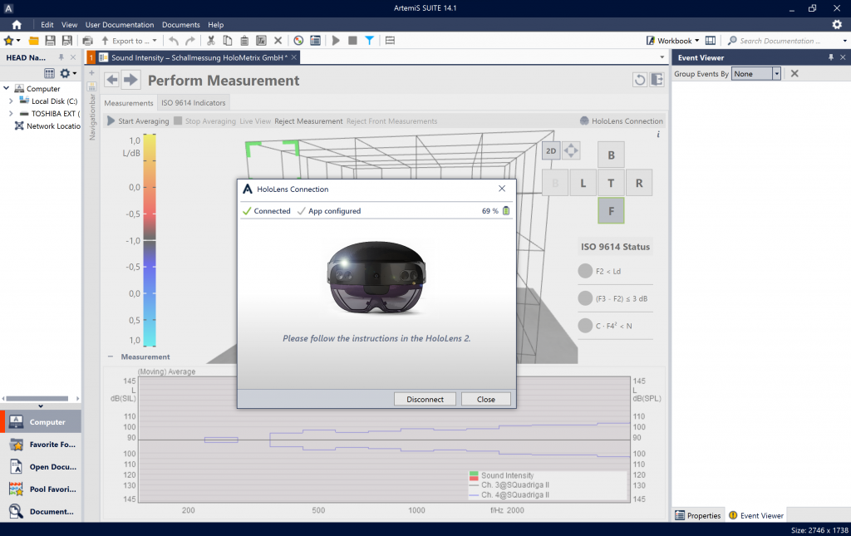
Task: Select the F front face toggle
Action: 611,211
